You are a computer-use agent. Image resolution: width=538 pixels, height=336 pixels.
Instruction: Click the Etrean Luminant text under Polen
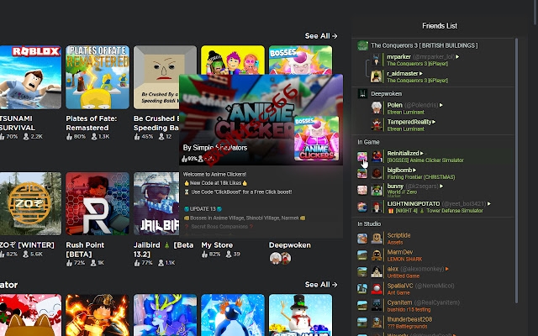406,112
